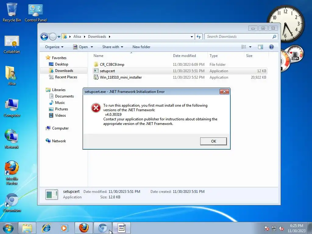Sort by the Name column header
This screenshot has width=312, height=234.
(131, 56)
